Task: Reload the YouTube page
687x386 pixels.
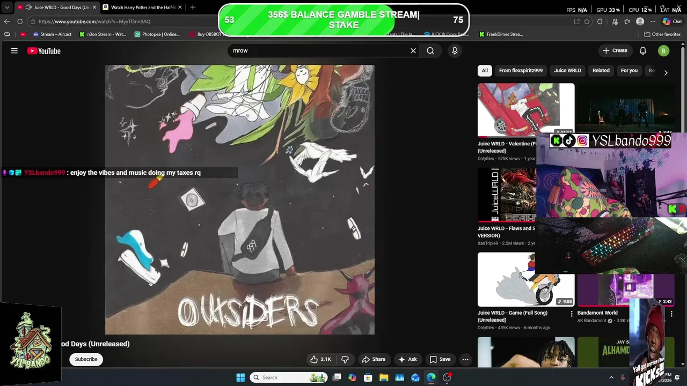Action: pos(20,21)
